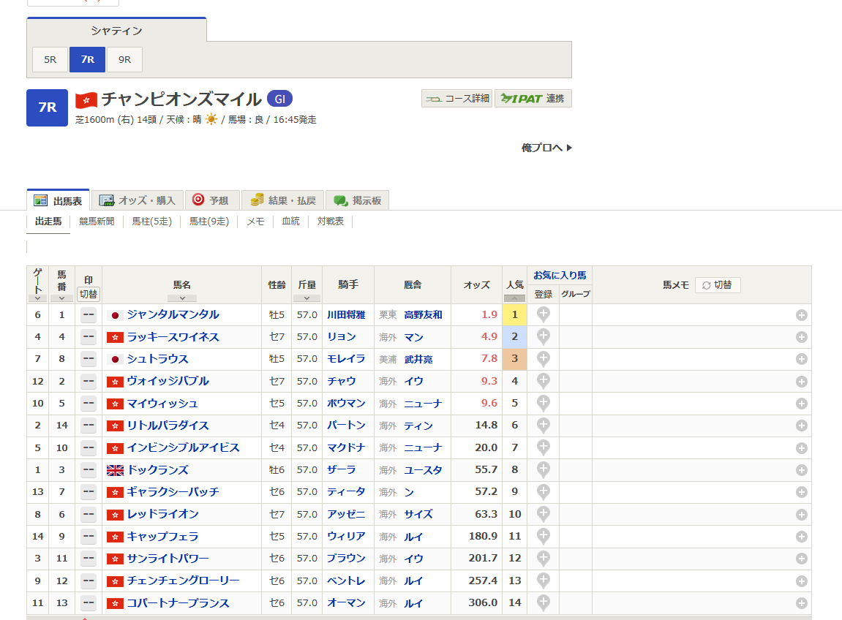This screenshot has width=842, height=620.
Task: Click the コース詳細 button
Action: [x=457, y=99]
